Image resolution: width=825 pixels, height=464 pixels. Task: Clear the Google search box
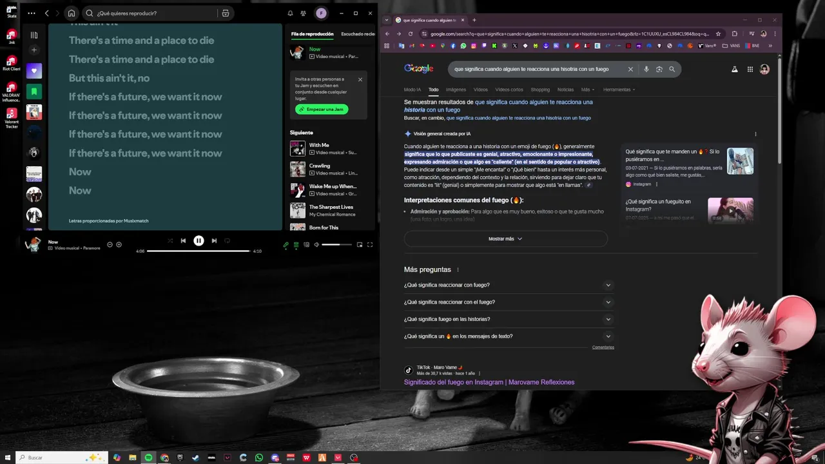point(631,69)
